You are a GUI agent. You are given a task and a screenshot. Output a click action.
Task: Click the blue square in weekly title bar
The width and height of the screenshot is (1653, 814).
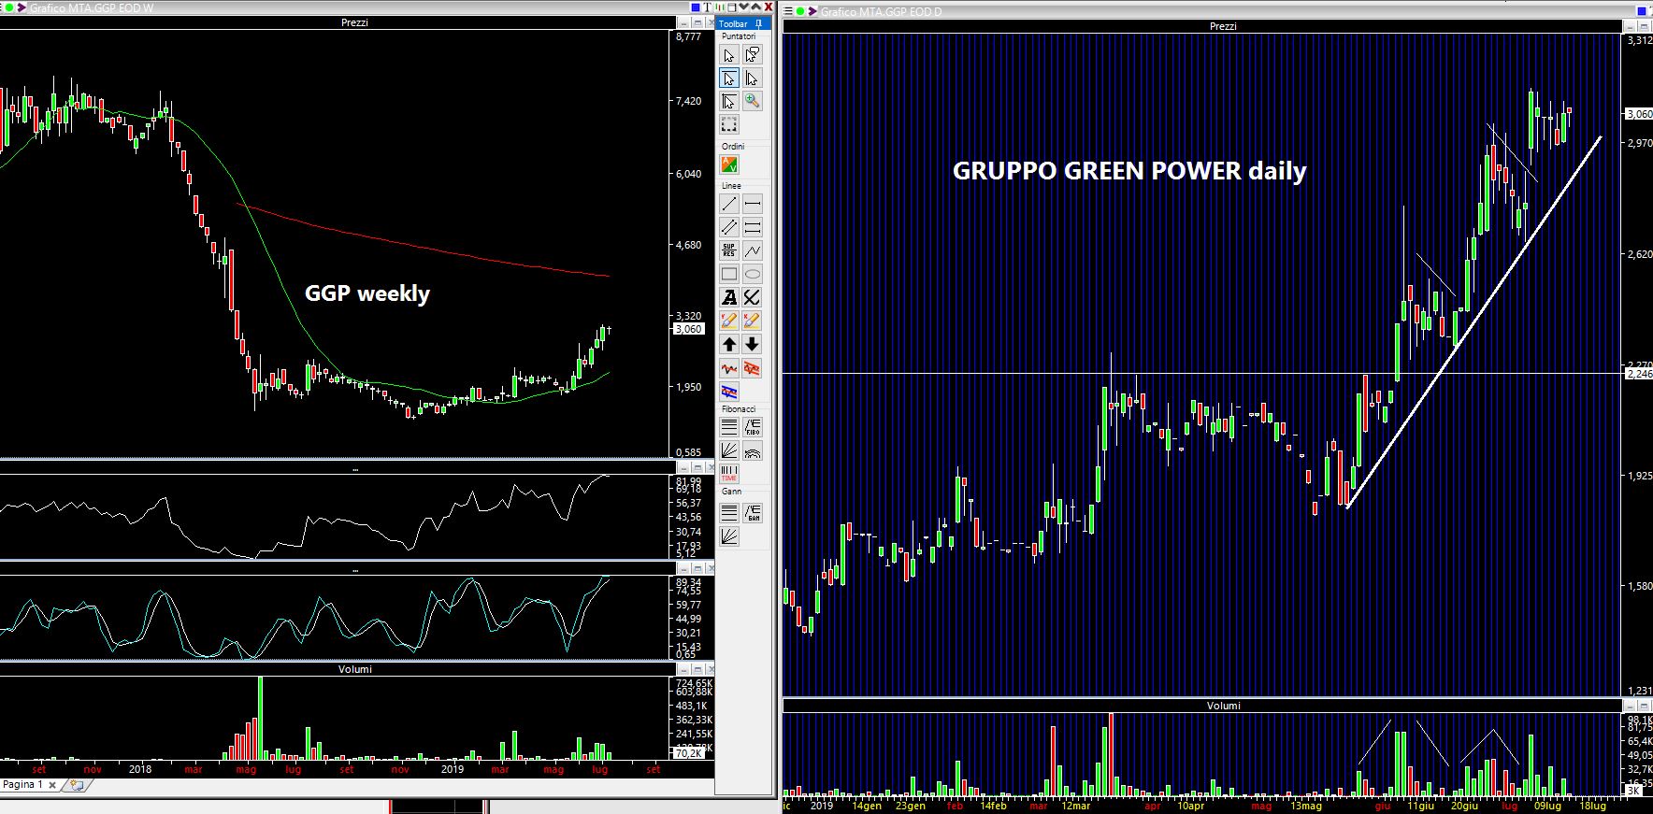coord(696,7)
